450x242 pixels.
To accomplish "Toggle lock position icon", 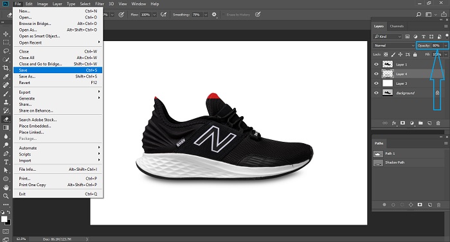I will (x=401, y=55).
